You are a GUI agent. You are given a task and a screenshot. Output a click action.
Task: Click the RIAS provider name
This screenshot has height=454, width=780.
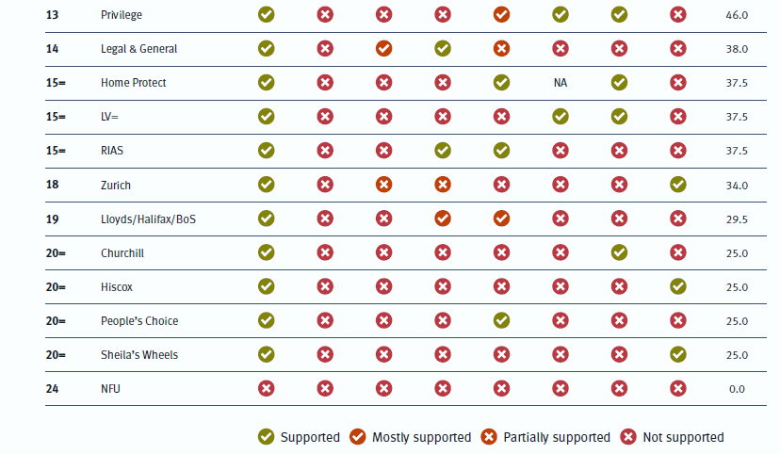pyautogui.click(x=112, y=151)
